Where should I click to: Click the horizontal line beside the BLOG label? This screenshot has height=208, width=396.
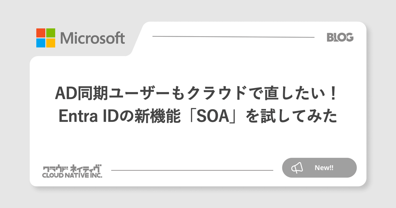coord(233,37)
